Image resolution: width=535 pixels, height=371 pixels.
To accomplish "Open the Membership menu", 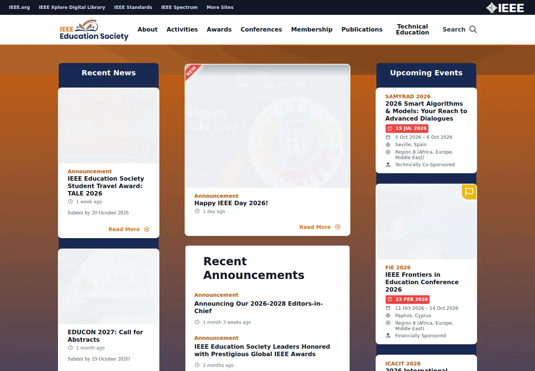I will click(x=312, y=29).
